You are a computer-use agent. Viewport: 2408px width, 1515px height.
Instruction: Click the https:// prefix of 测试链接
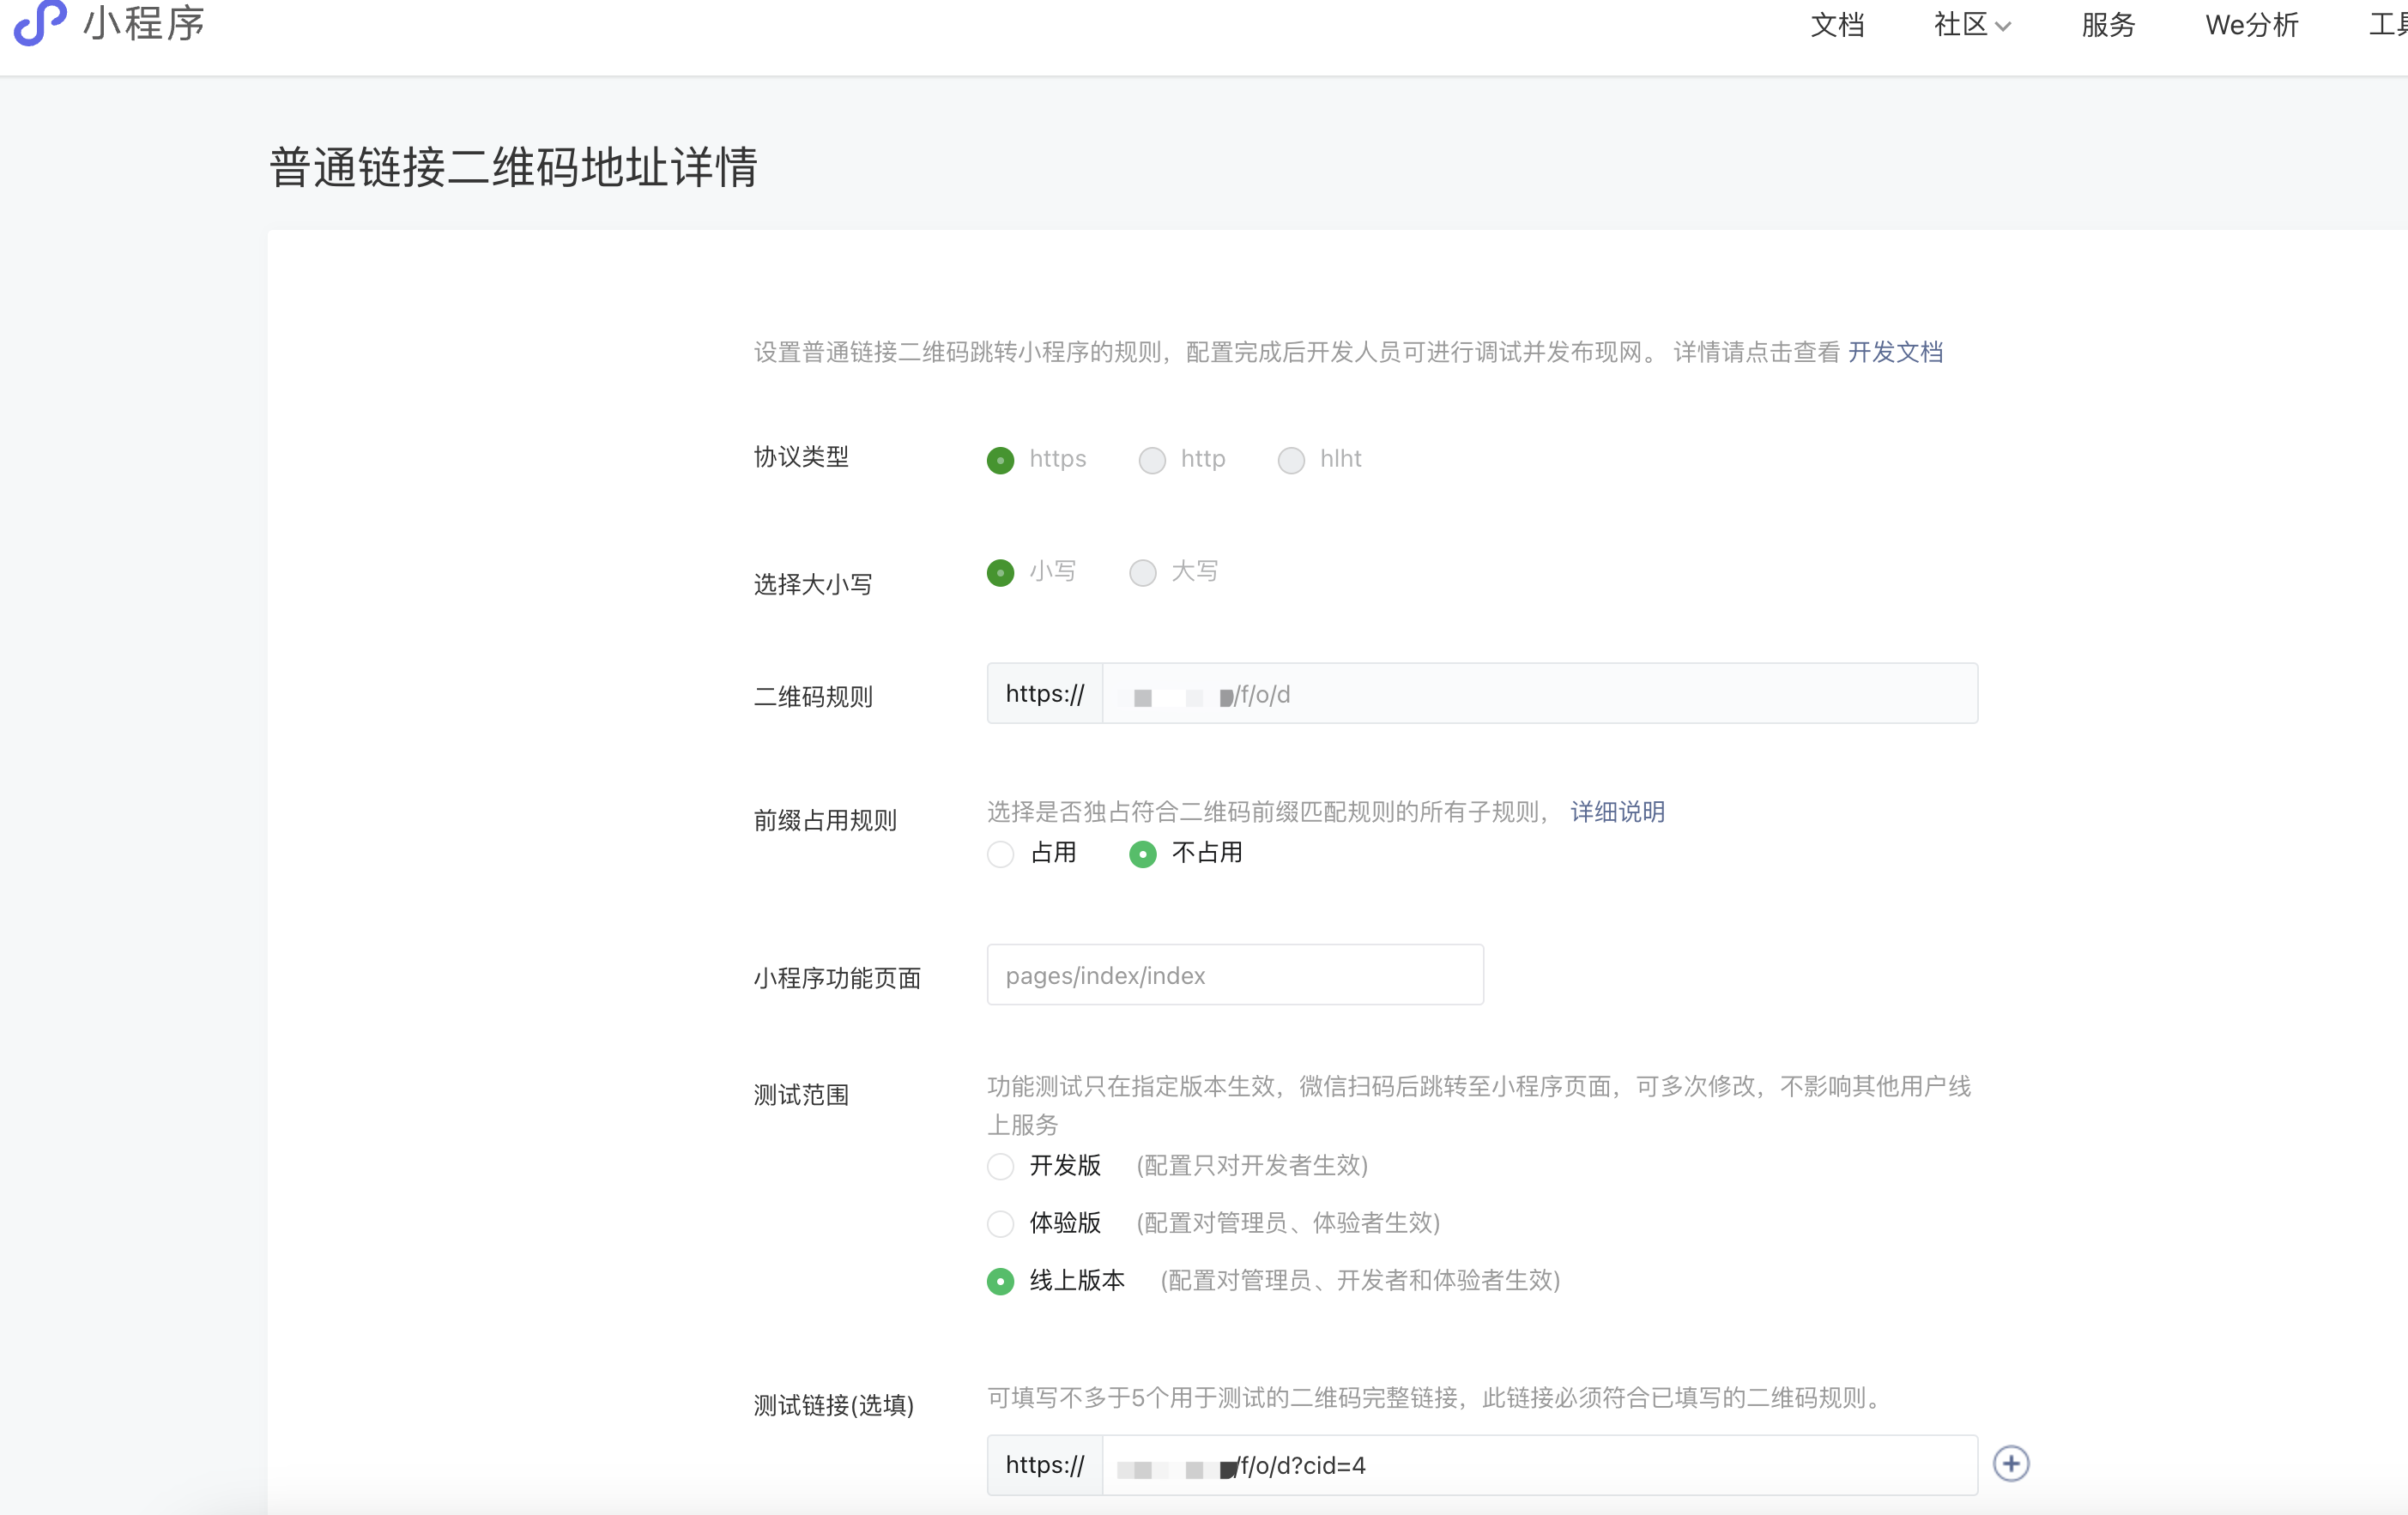(x=1045, y=1465)
